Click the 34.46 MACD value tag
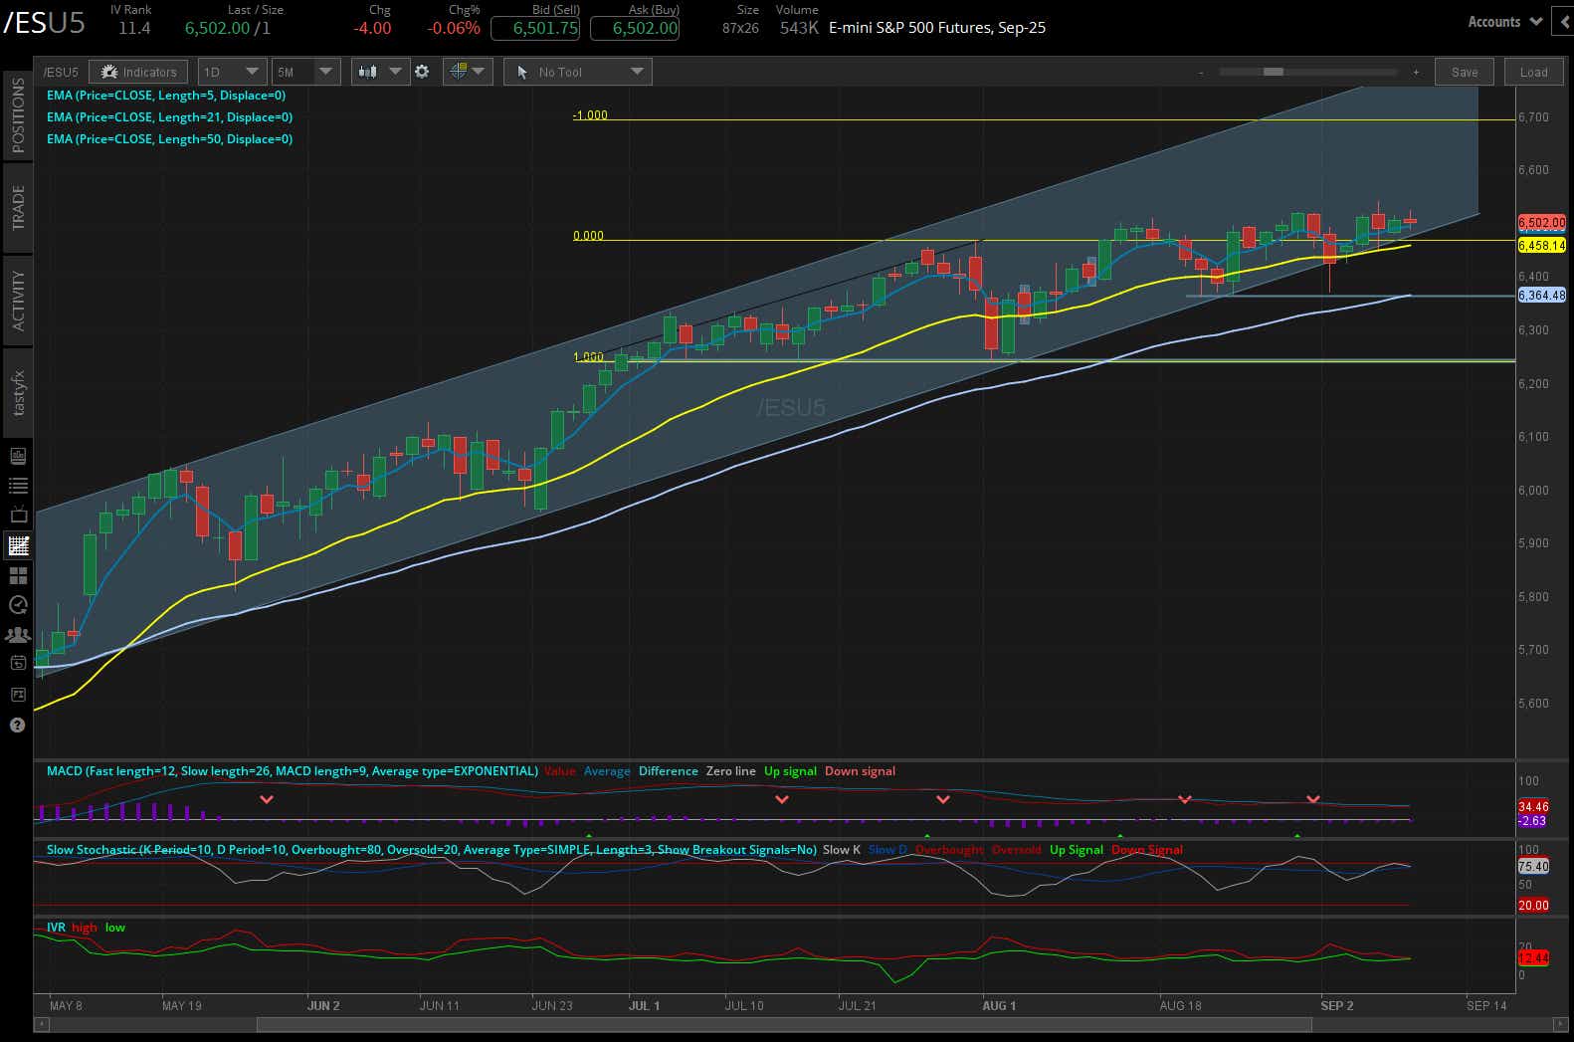 tap(1533, 807)
